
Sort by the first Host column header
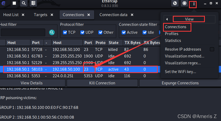[18, 43]
